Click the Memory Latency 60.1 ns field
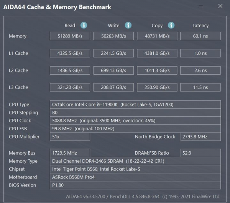This screenshot has width=230, height=203. point(200,36)
